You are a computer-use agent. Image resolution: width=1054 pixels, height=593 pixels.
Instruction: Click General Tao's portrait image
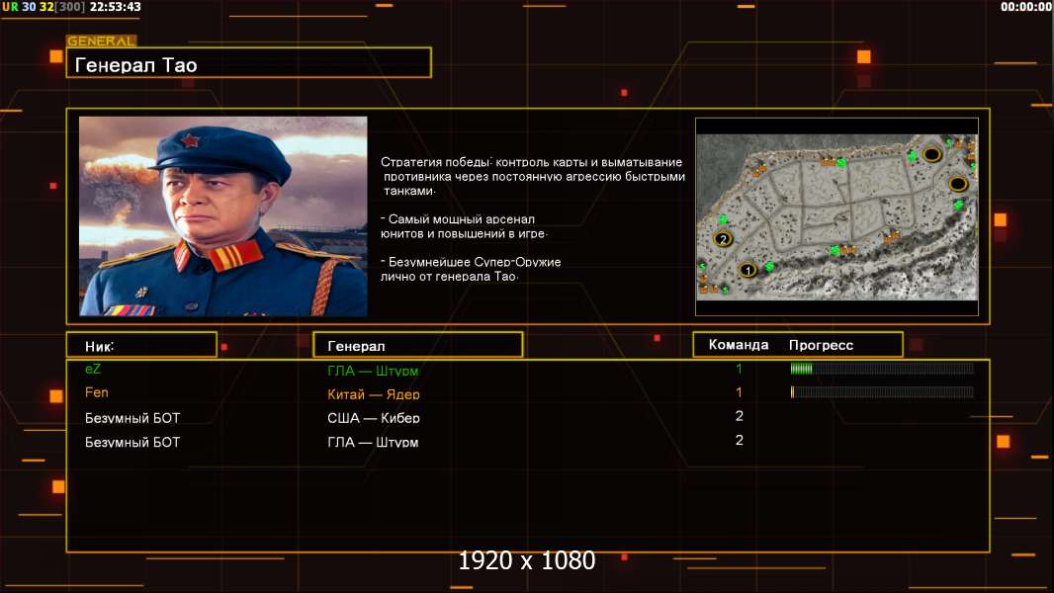point(223,216)
